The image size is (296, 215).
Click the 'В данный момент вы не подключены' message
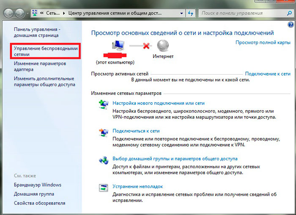190,80
